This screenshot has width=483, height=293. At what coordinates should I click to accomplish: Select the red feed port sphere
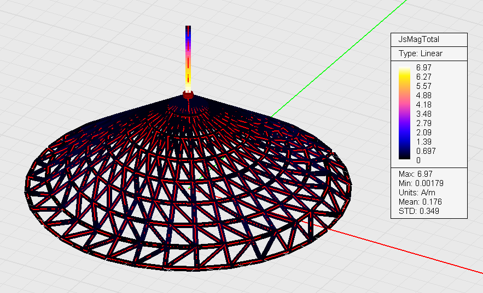(188, 95)
